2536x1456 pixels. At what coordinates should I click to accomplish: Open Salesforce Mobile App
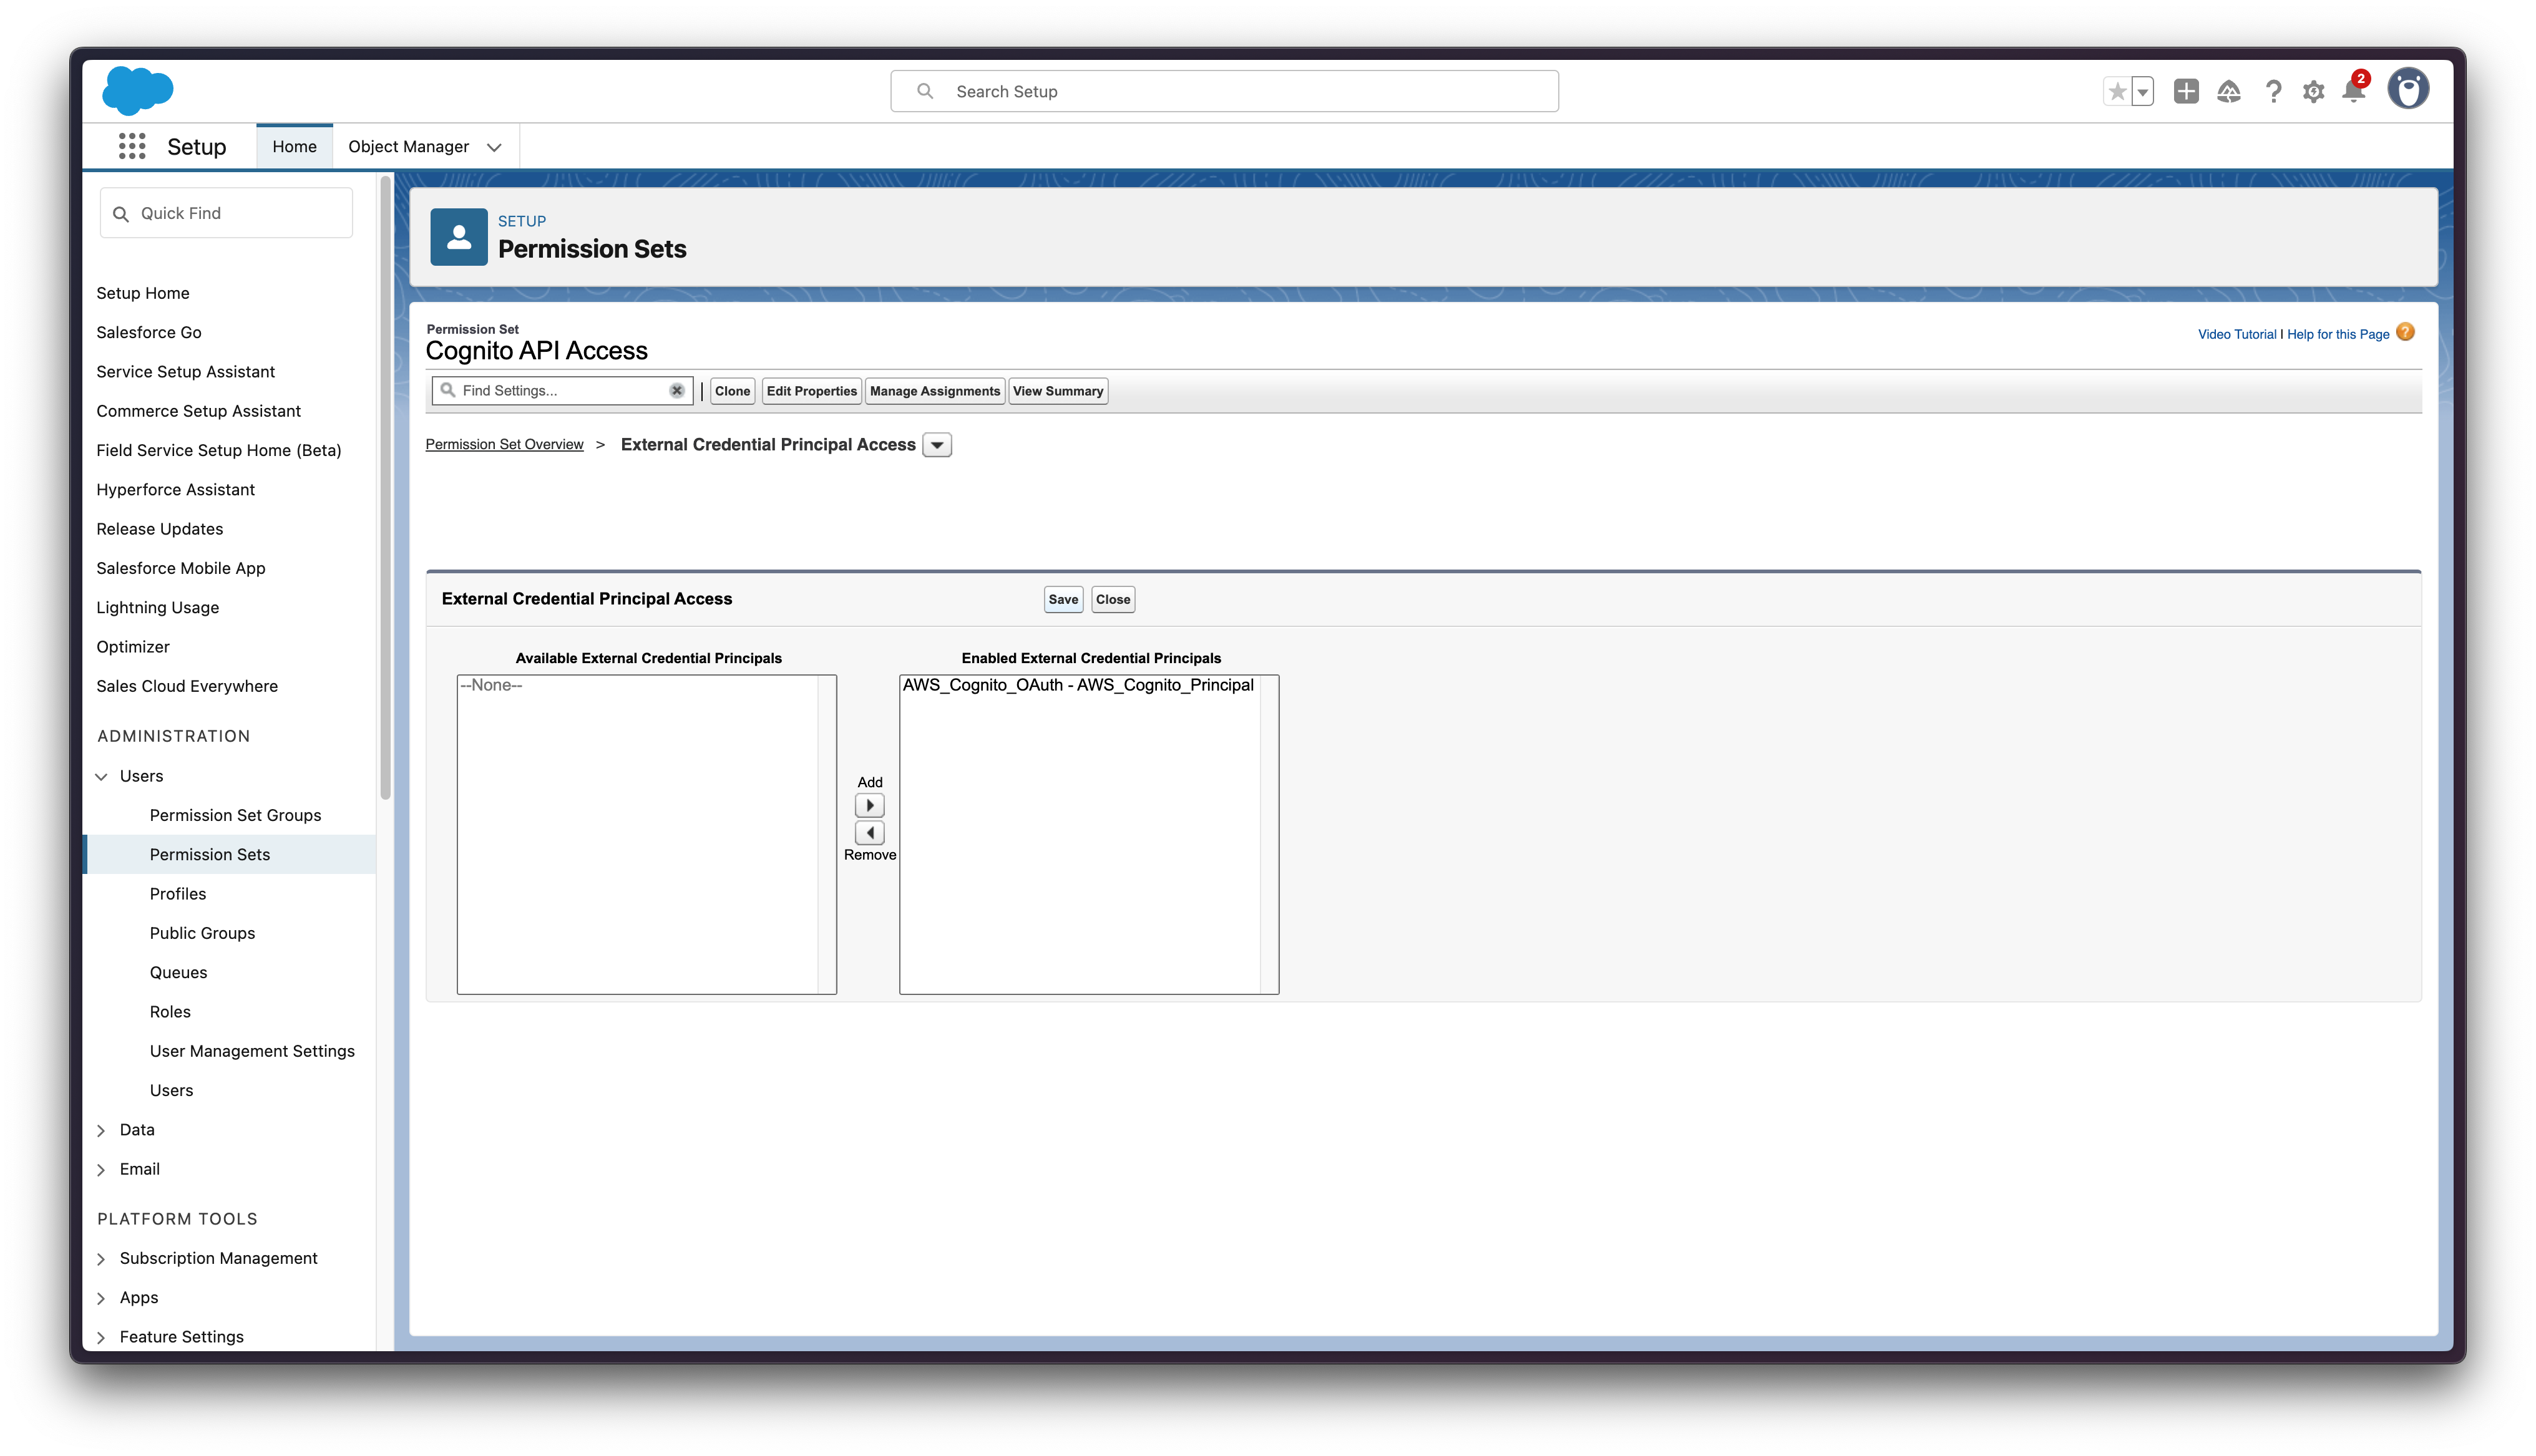point(181,569)
